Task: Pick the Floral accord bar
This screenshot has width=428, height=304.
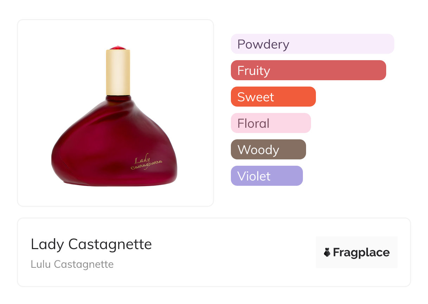Action: 271,123
